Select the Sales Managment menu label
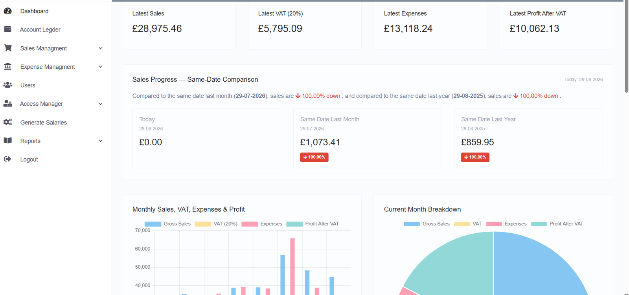Image resolution: width=629 pixels, height=295 pixels. pos(44,48)
